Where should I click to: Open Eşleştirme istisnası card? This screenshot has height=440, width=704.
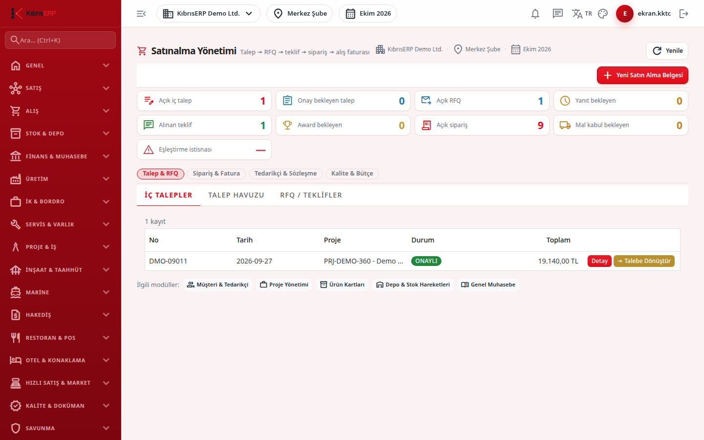pyautogui.click(x=204, y=150)
